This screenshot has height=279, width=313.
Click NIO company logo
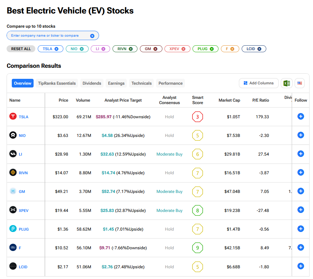click(x=13, y=135)
